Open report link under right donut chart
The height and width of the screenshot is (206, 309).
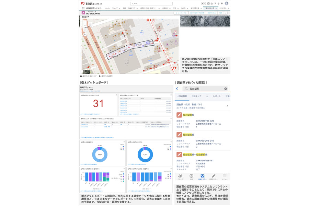tap(137, 164)
